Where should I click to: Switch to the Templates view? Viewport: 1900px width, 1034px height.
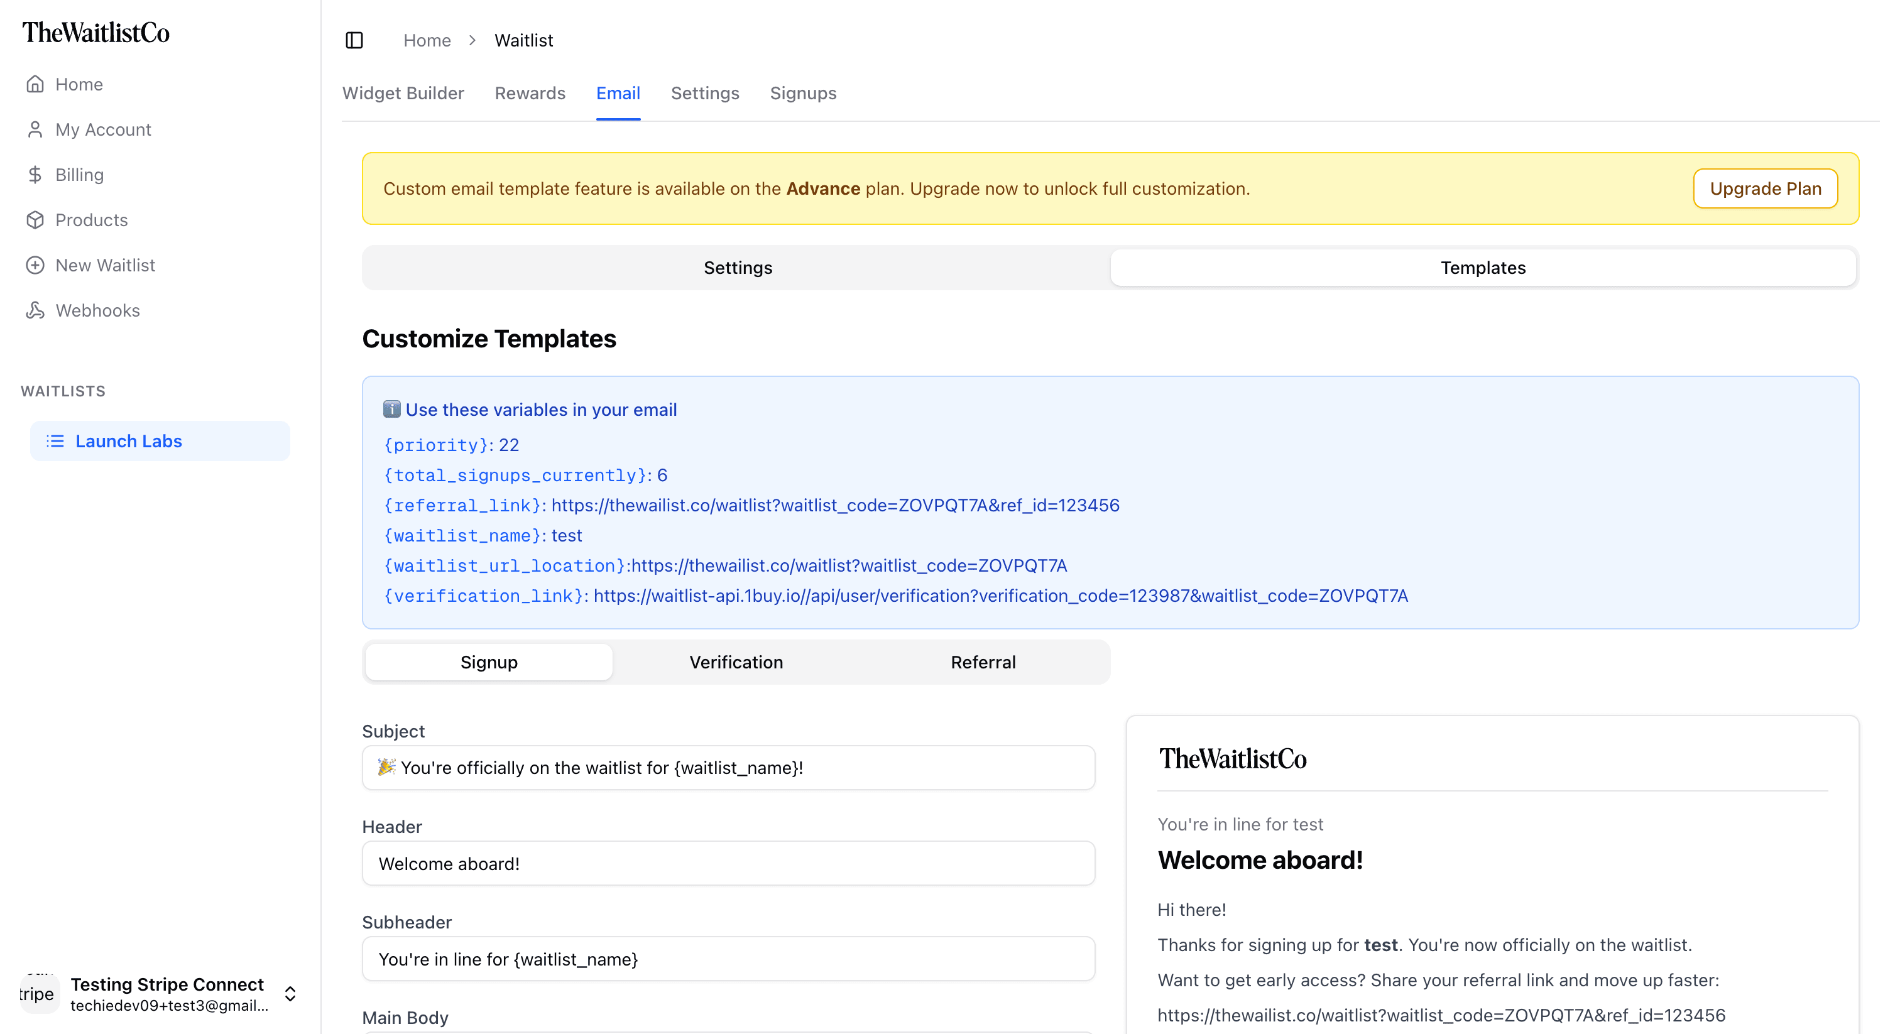tap(1482, 267)
